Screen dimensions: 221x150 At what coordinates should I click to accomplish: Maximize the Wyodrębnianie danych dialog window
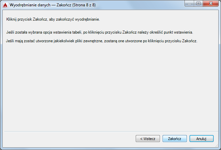(199, 4)
